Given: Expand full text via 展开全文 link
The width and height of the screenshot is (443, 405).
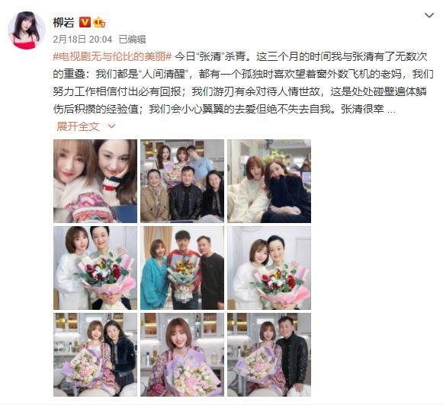Looking at the screenshot, I should click(x=79, y=126).
